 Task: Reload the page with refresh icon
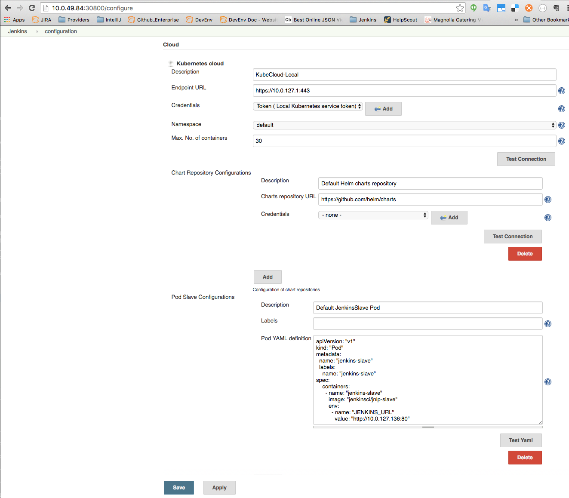32,8
